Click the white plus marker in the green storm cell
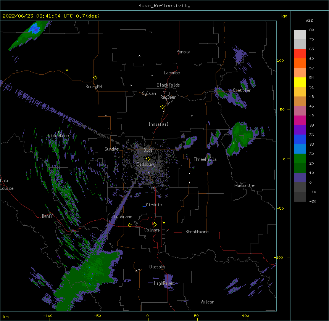Viewport: 329px width, 321px height. pyautogui.click(x=234, y=143)
